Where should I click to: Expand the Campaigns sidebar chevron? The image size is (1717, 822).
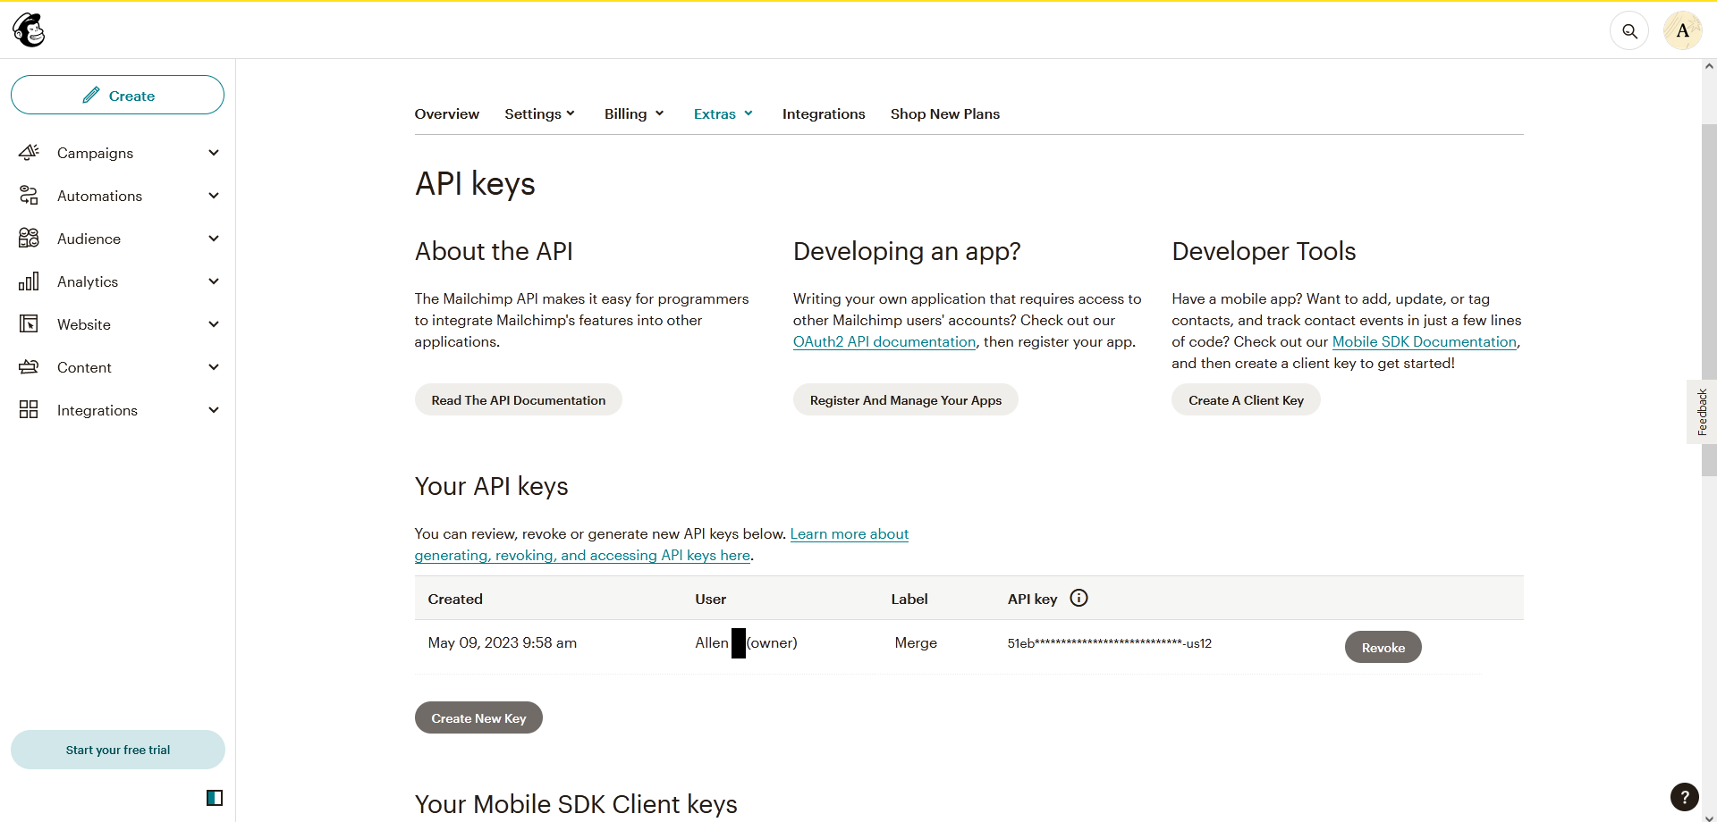pos(214,153)
